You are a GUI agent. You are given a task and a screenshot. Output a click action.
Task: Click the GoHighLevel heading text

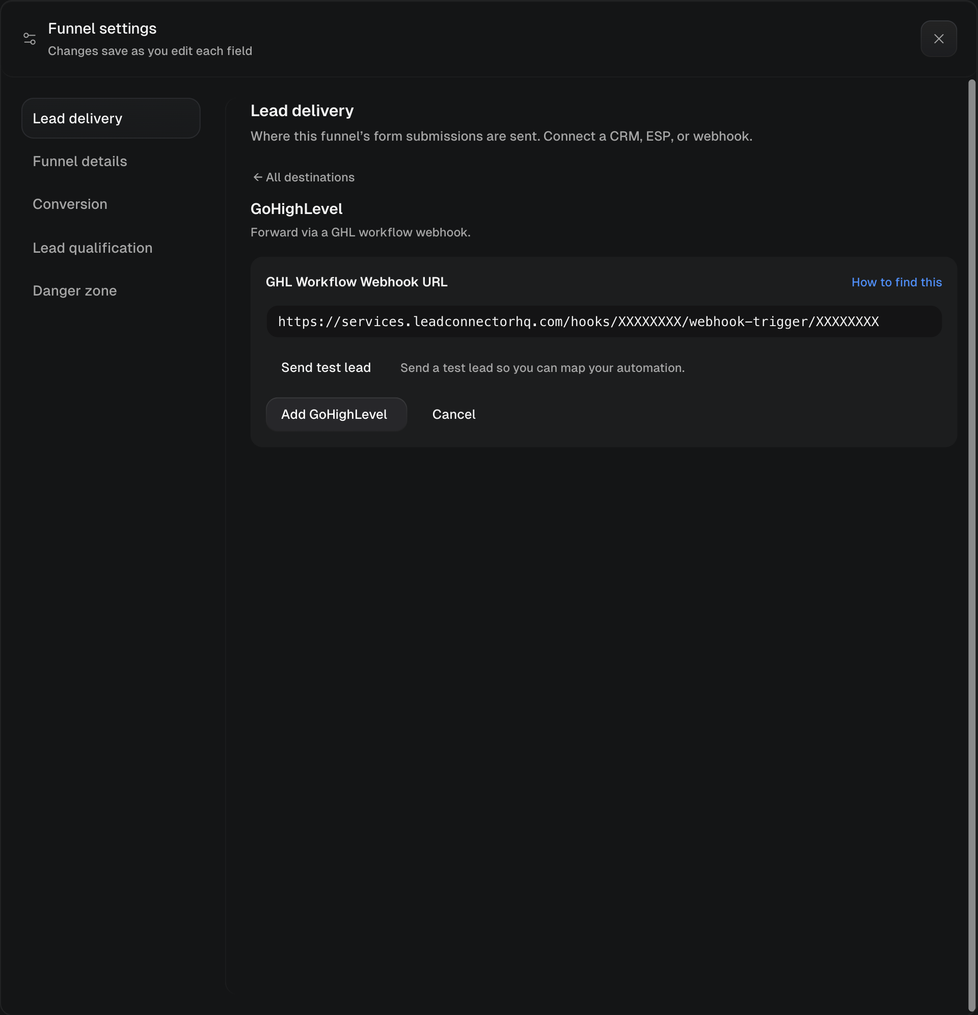point(296,209)
